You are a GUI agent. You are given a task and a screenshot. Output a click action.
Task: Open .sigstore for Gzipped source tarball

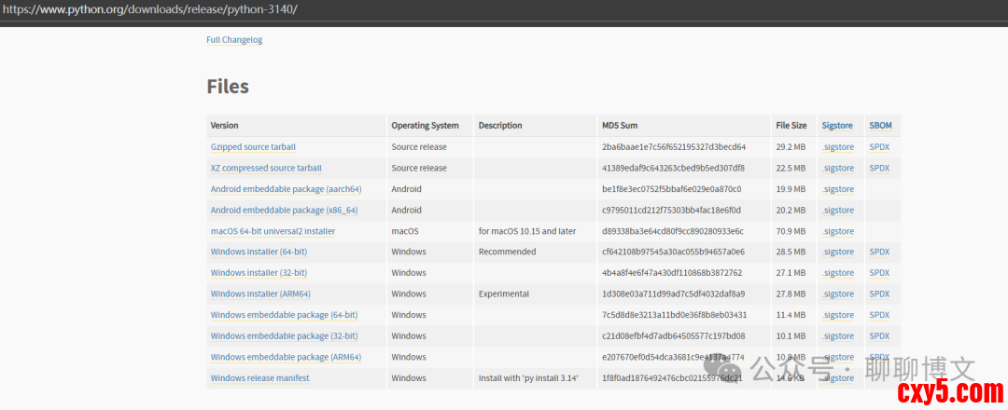pos(837,147)
